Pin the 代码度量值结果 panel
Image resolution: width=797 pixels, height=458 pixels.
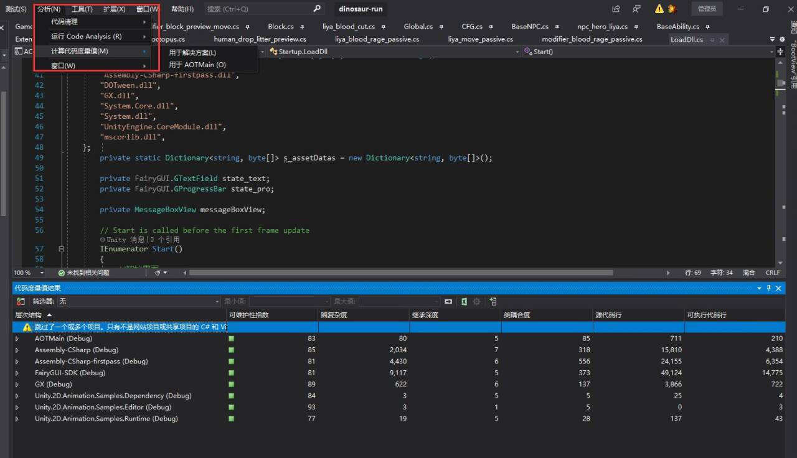(x=769, y=288)
